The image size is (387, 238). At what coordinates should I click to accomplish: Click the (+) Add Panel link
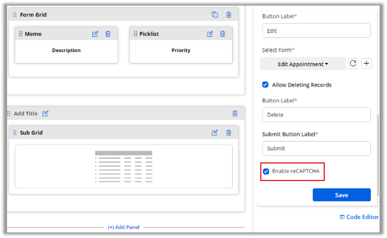(x=123, y=227)
